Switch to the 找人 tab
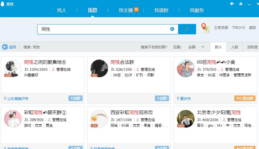This screenshot has width=259, height=149. coord(62,10)
